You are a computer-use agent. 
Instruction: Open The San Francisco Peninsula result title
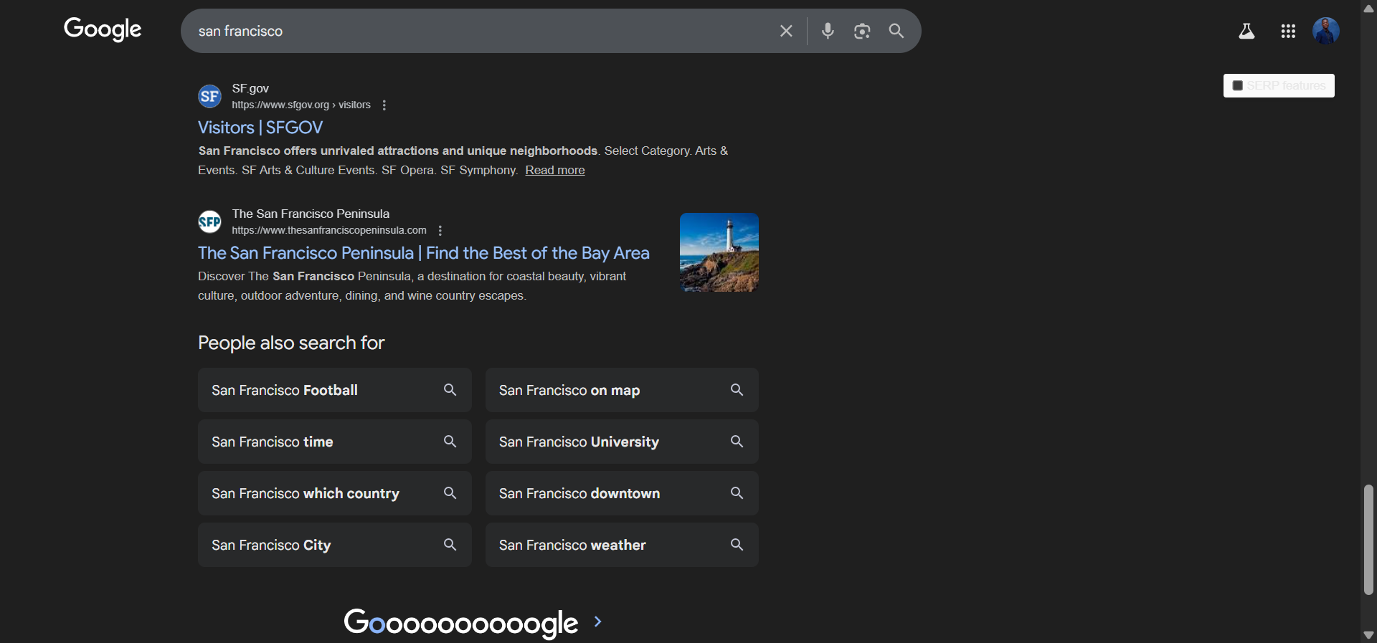(x=424, y=253)
